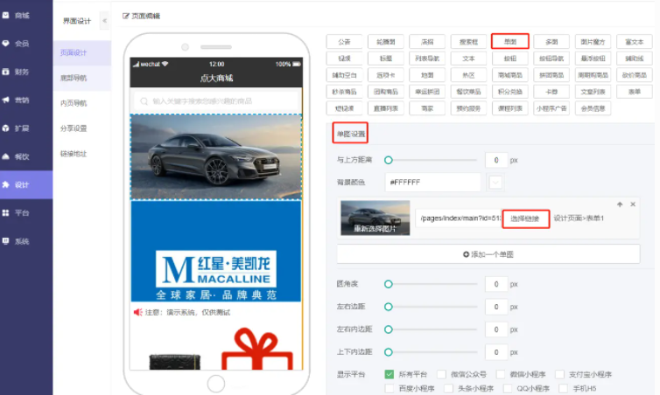The width and height of the screenshot is (660, 395).
Task: Add a 多图 component
Action: pyautogui.click(x=551, y=42)
